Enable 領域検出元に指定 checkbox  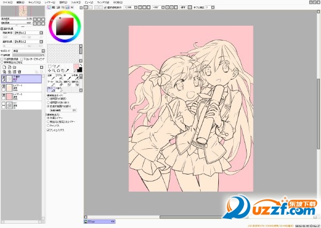tap(2, 62)
